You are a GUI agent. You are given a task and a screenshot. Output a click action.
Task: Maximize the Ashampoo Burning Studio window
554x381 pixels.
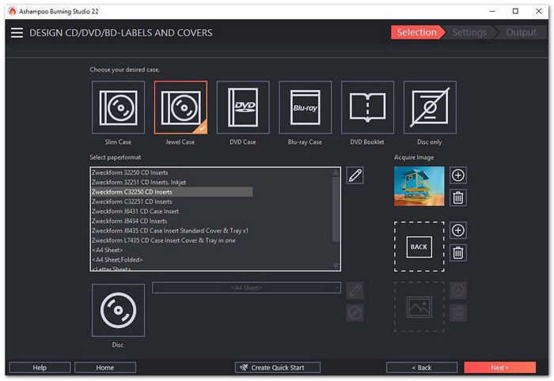[515, 11]
